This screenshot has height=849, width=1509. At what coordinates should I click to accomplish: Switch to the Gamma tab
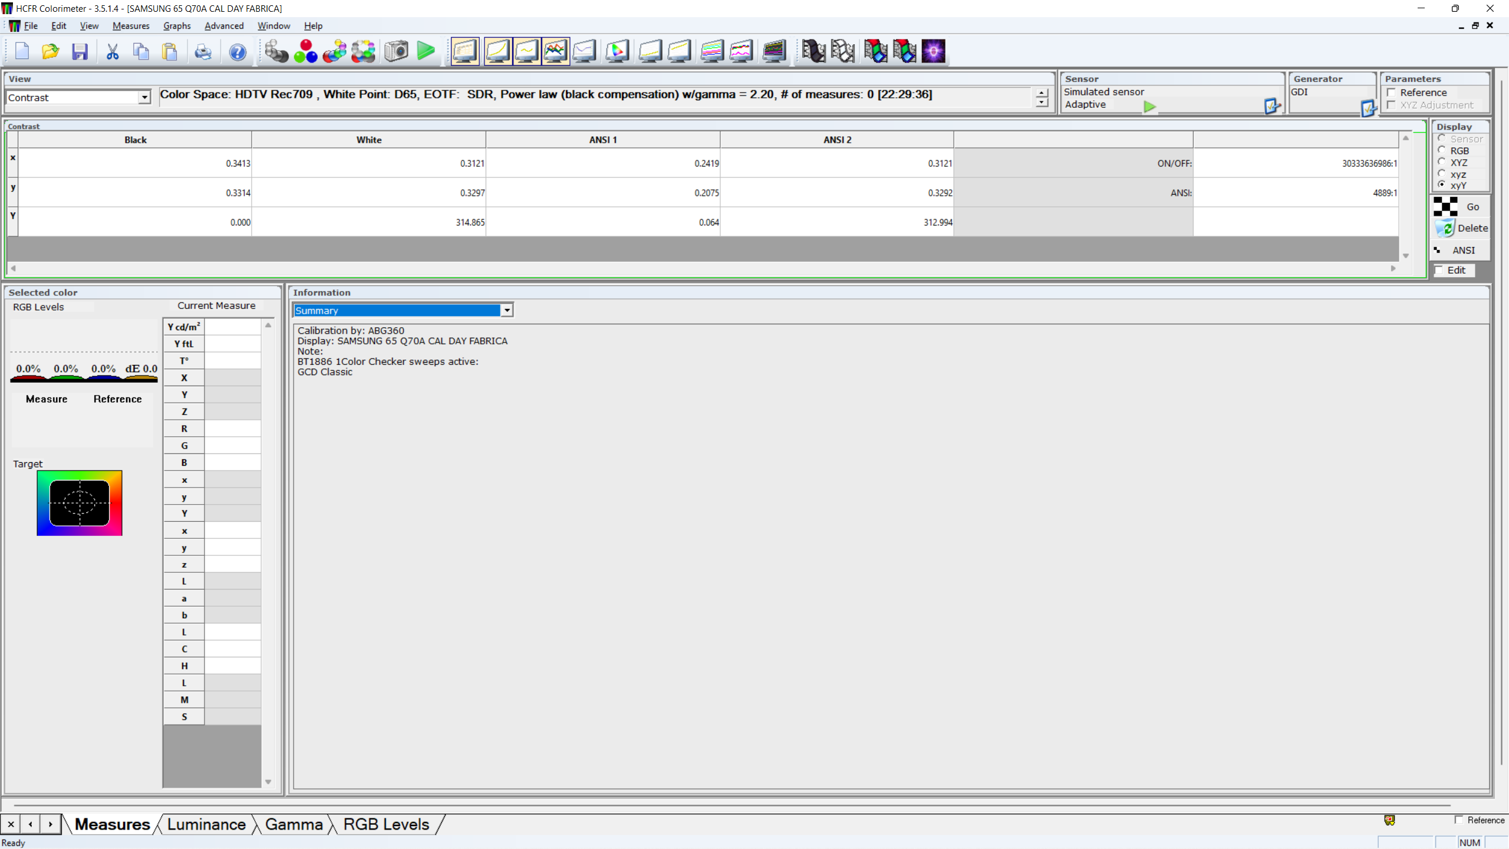coord(294,824)
